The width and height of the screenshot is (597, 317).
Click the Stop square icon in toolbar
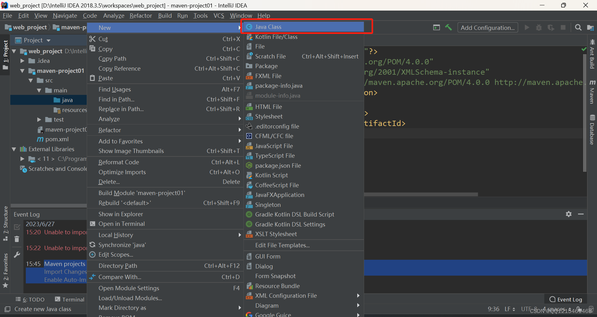[563, 27]
